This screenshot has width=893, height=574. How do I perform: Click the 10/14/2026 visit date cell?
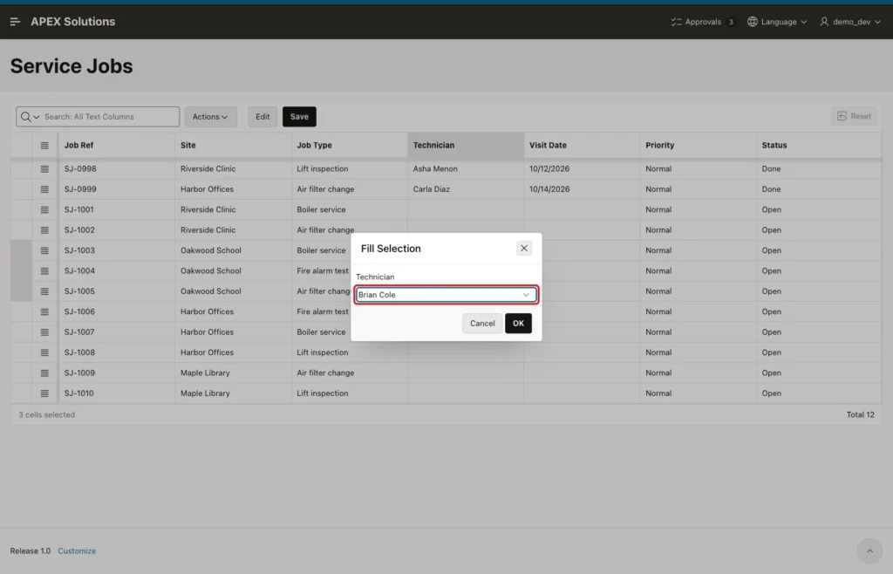tap(582, 189)
